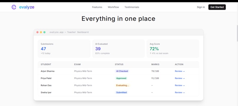
Task: Select student Rohan Das
Action: click(x=46, y=85)
